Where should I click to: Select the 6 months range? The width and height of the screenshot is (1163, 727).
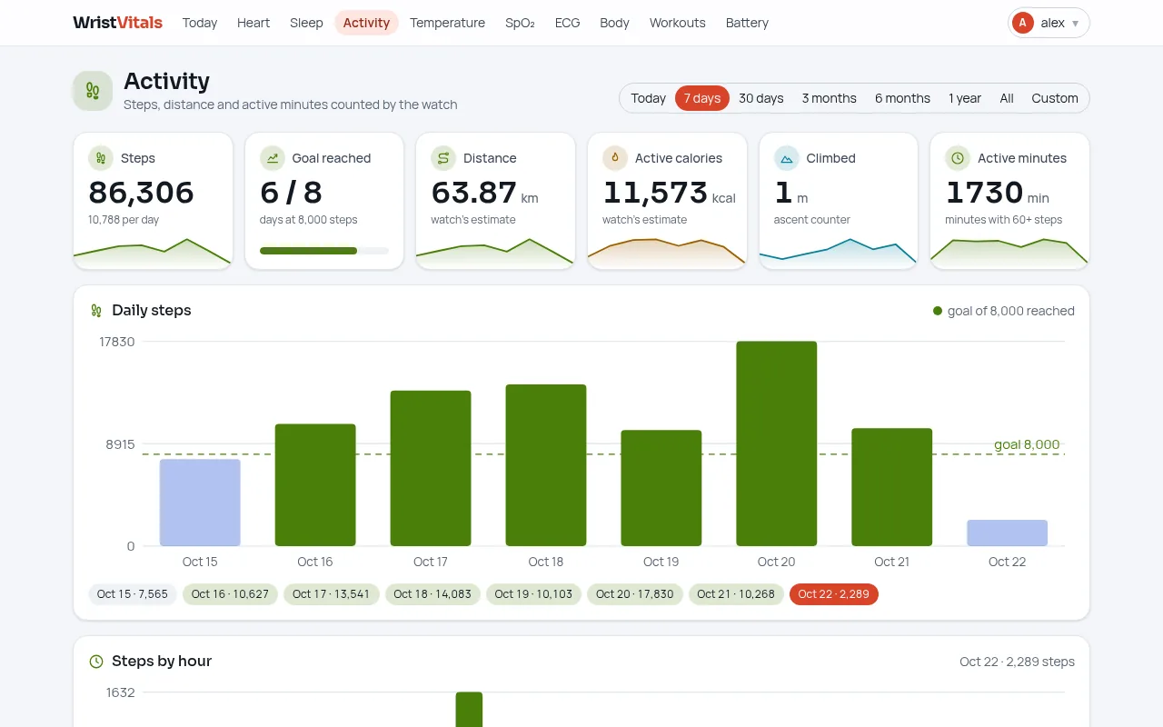(x=902, y=98)
